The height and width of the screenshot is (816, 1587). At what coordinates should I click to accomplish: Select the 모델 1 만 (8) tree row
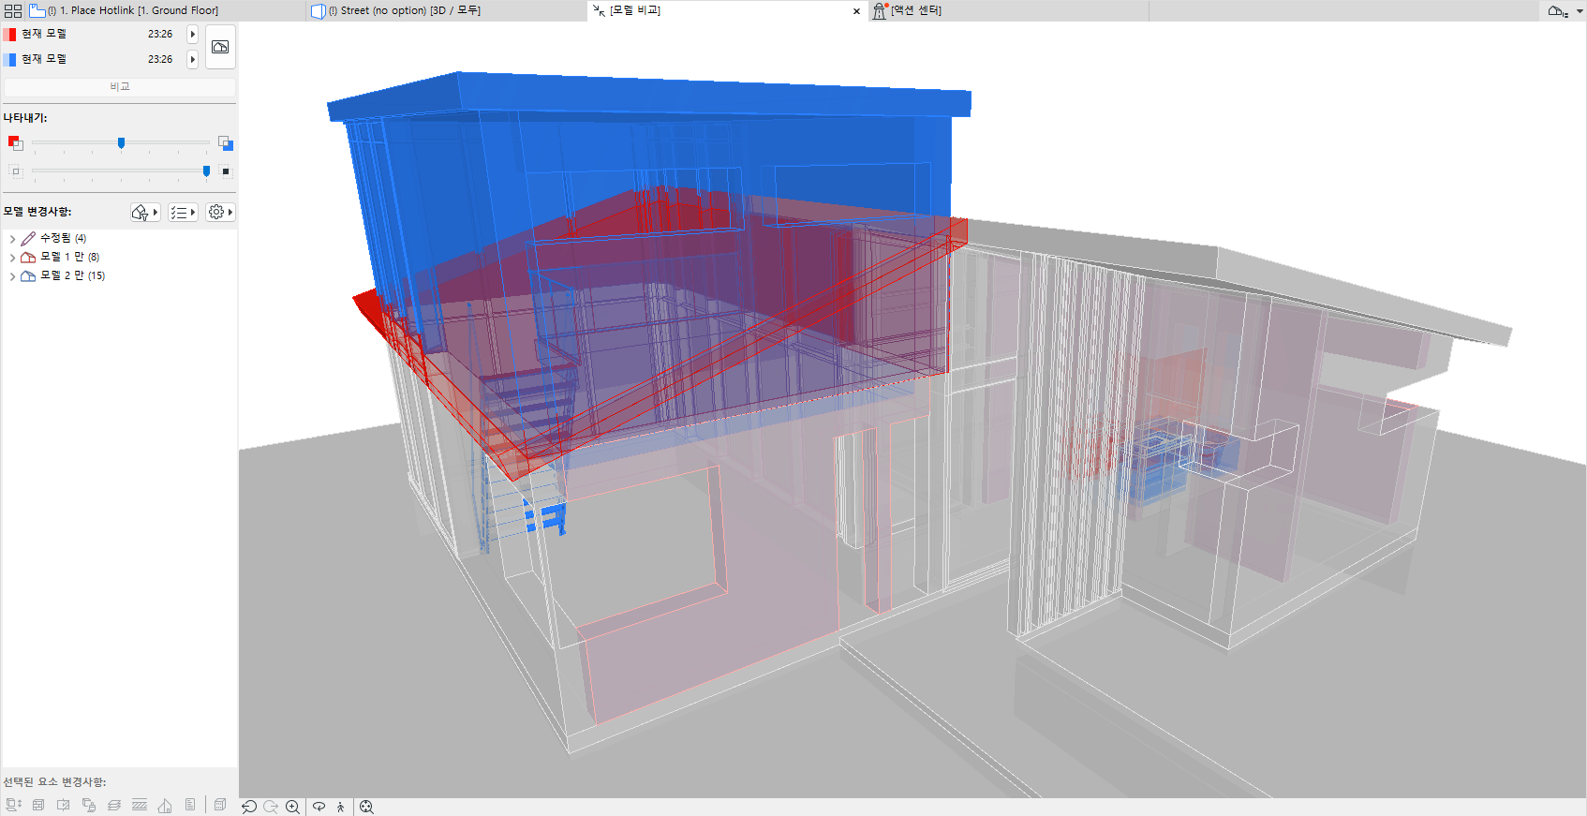pos(119,258)
